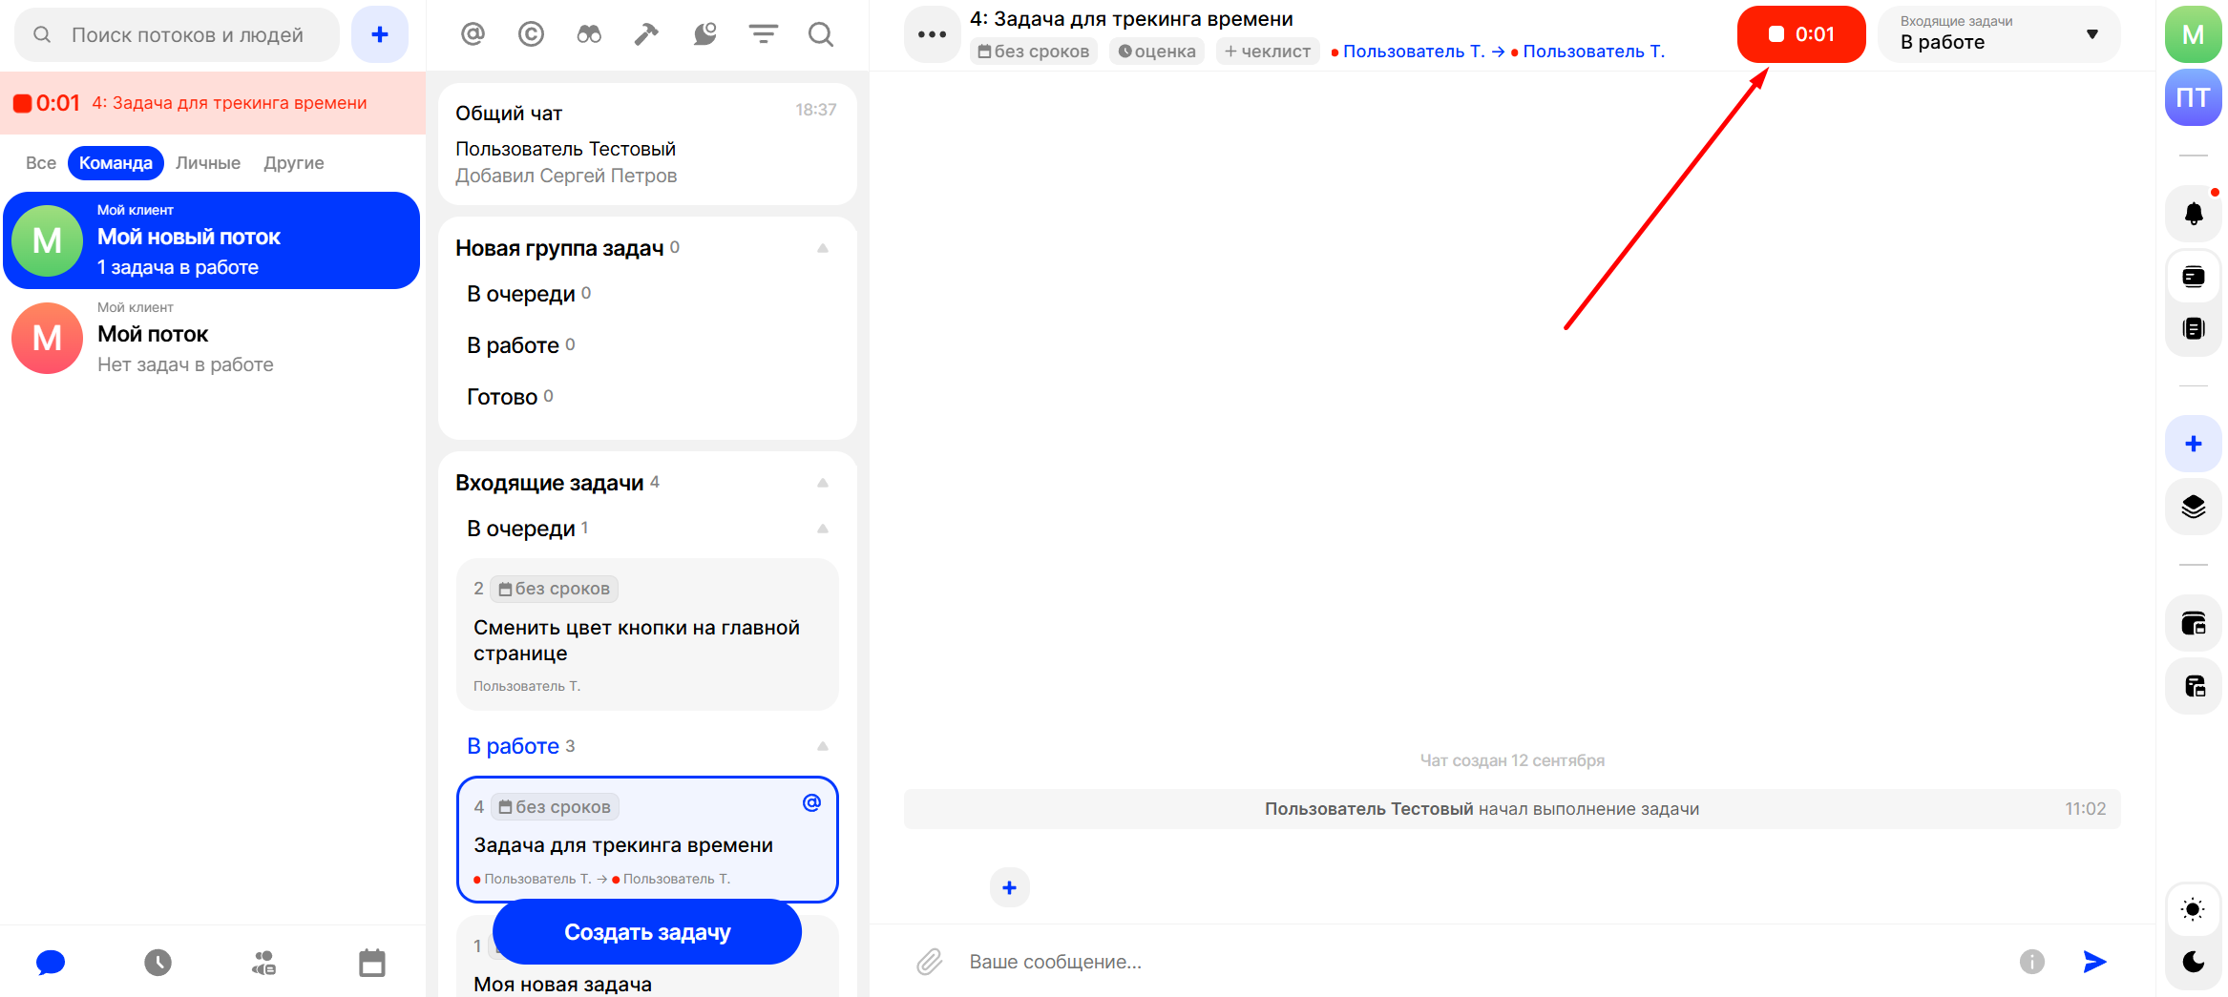Click the filter lines icon
Screen dimensions: 2228x997
[x=763, y=34]
